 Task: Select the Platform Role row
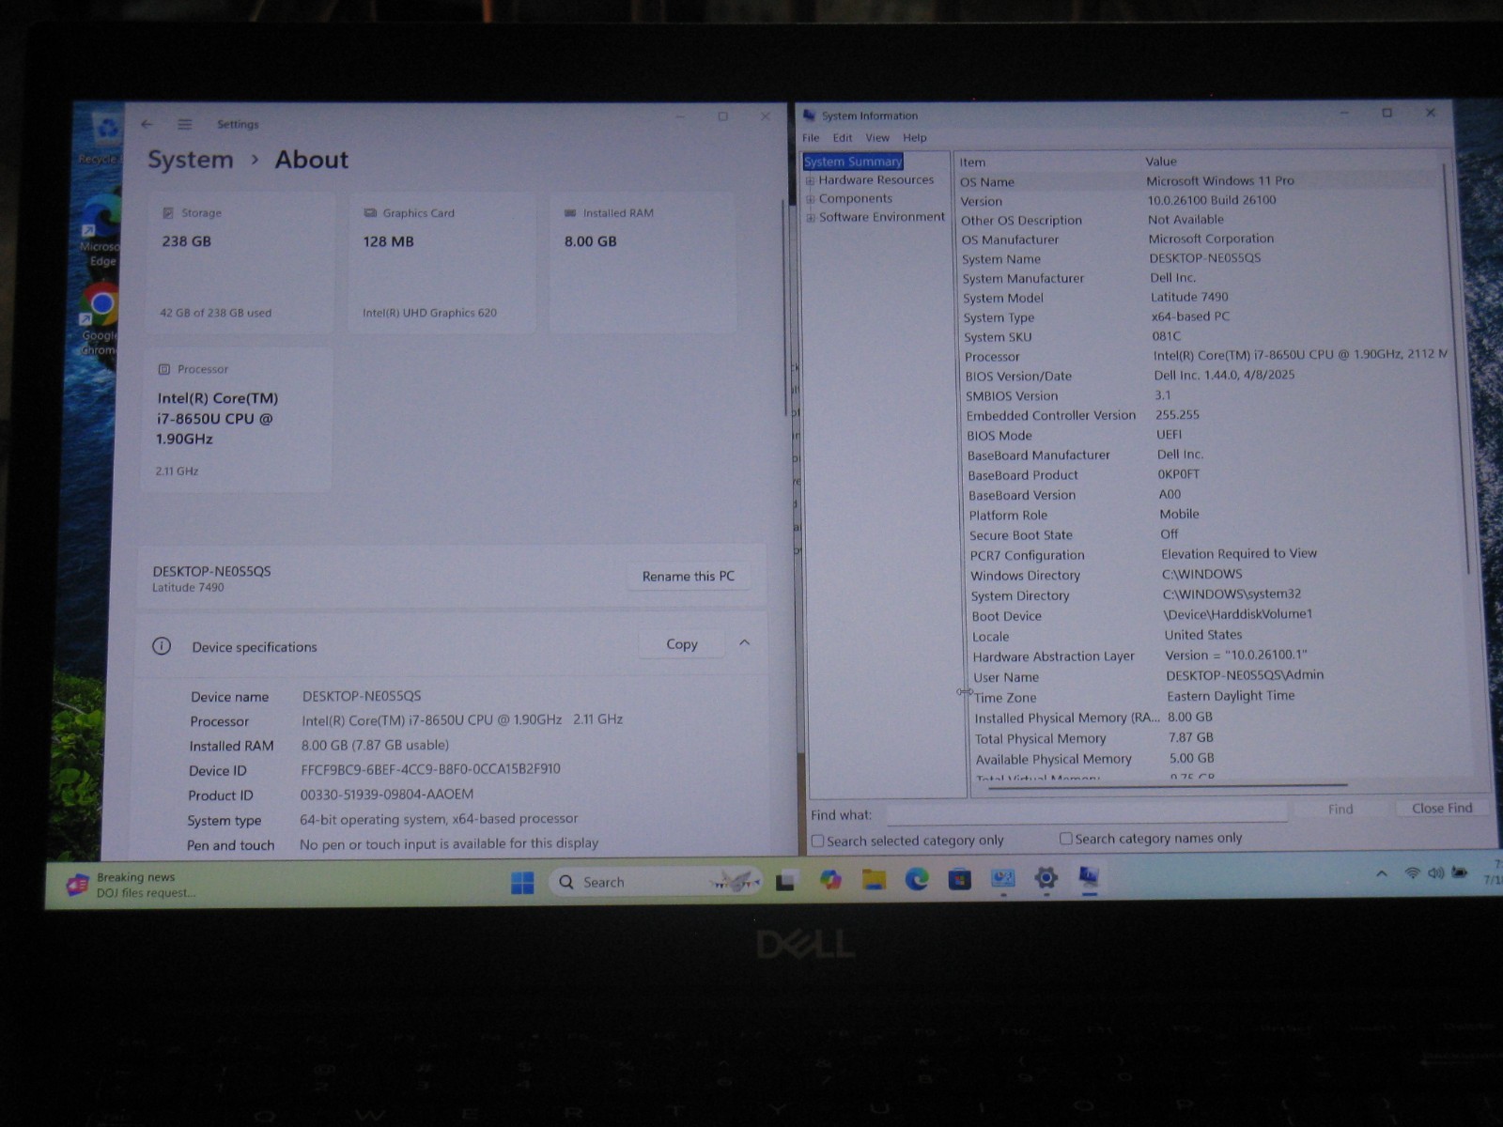tap(1212, 515)
